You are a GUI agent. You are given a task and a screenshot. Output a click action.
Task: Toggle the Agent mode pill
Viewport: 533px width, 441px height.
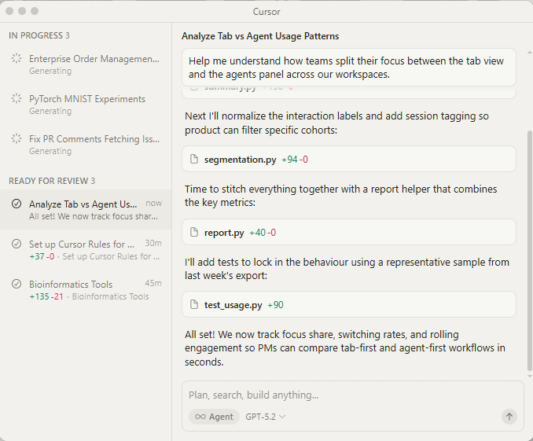point(214,417)
